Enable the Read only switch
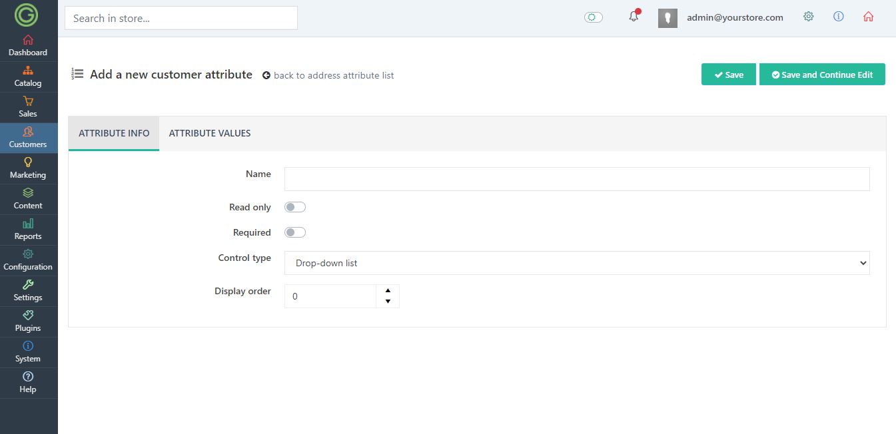Image resolution: width=896 pixels, height=434 pixels. click(x=295, y=207)
